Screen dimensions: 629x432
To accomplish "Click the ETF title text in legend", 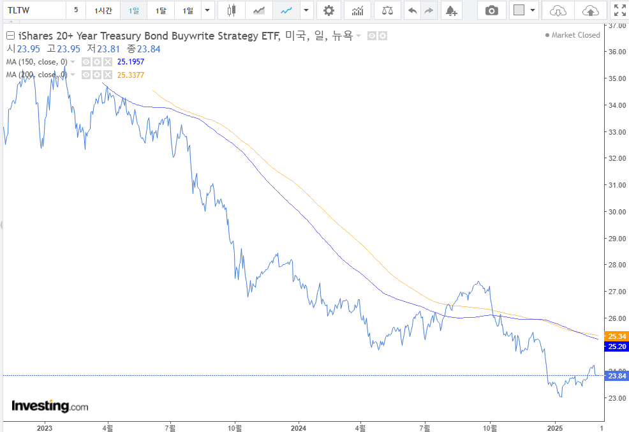I will pyautogui.click(x=186, y=36).
